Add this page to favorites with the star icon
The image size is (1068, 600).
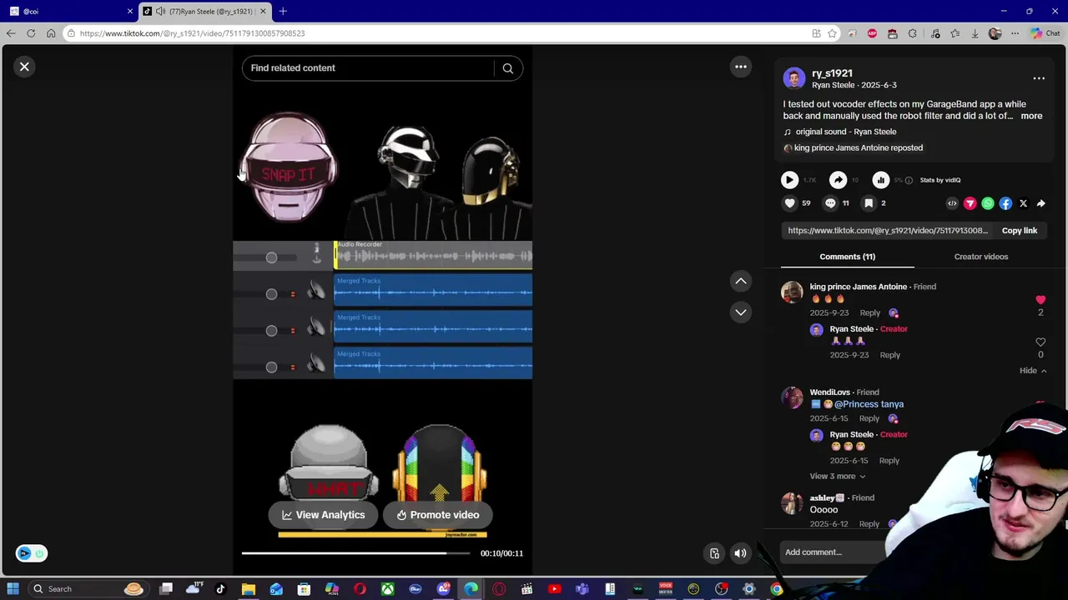[832, 33]
